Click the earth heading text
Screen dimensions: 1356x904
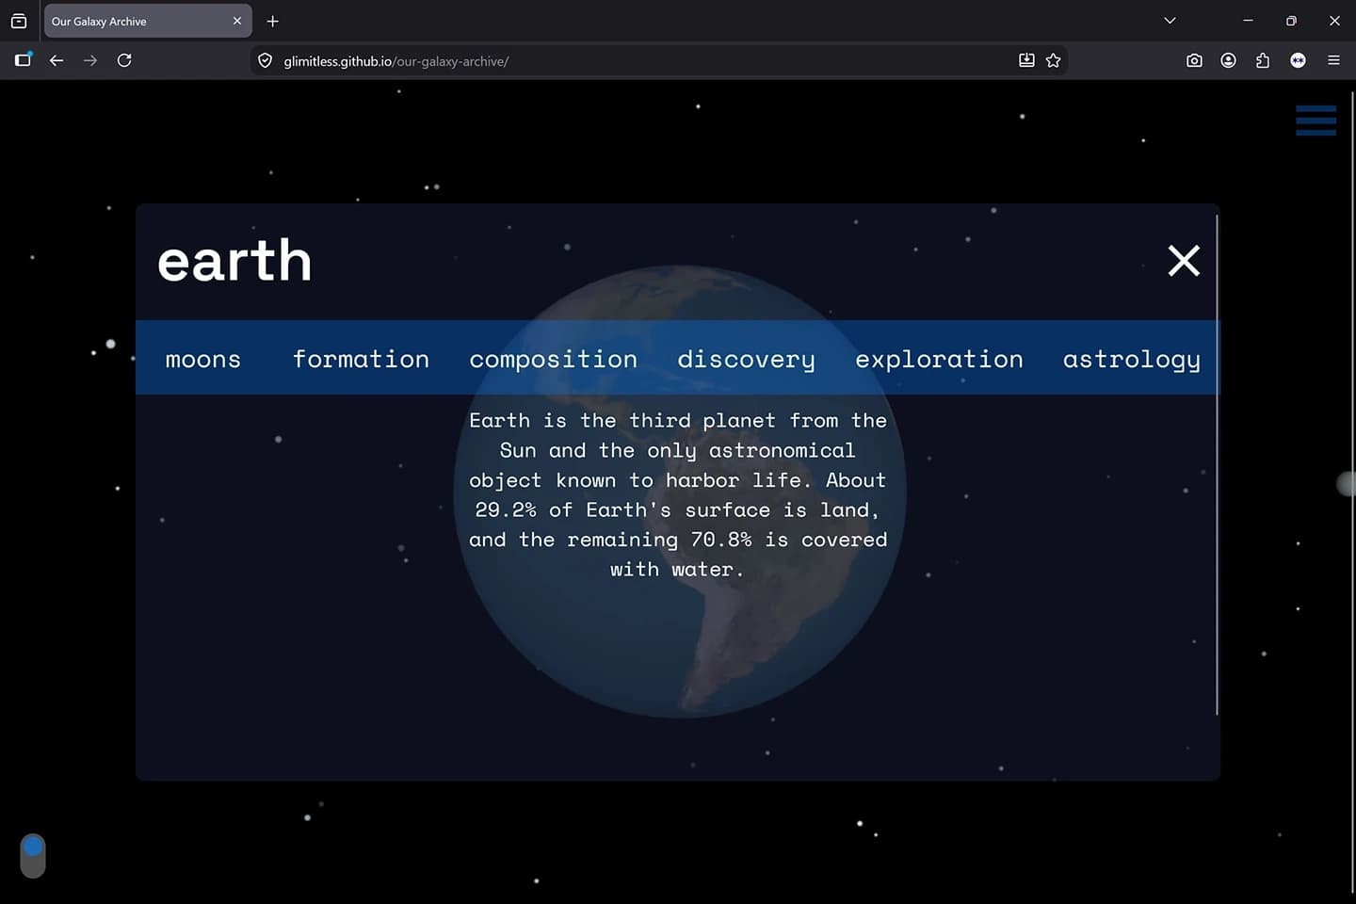(x=234, y=261)
